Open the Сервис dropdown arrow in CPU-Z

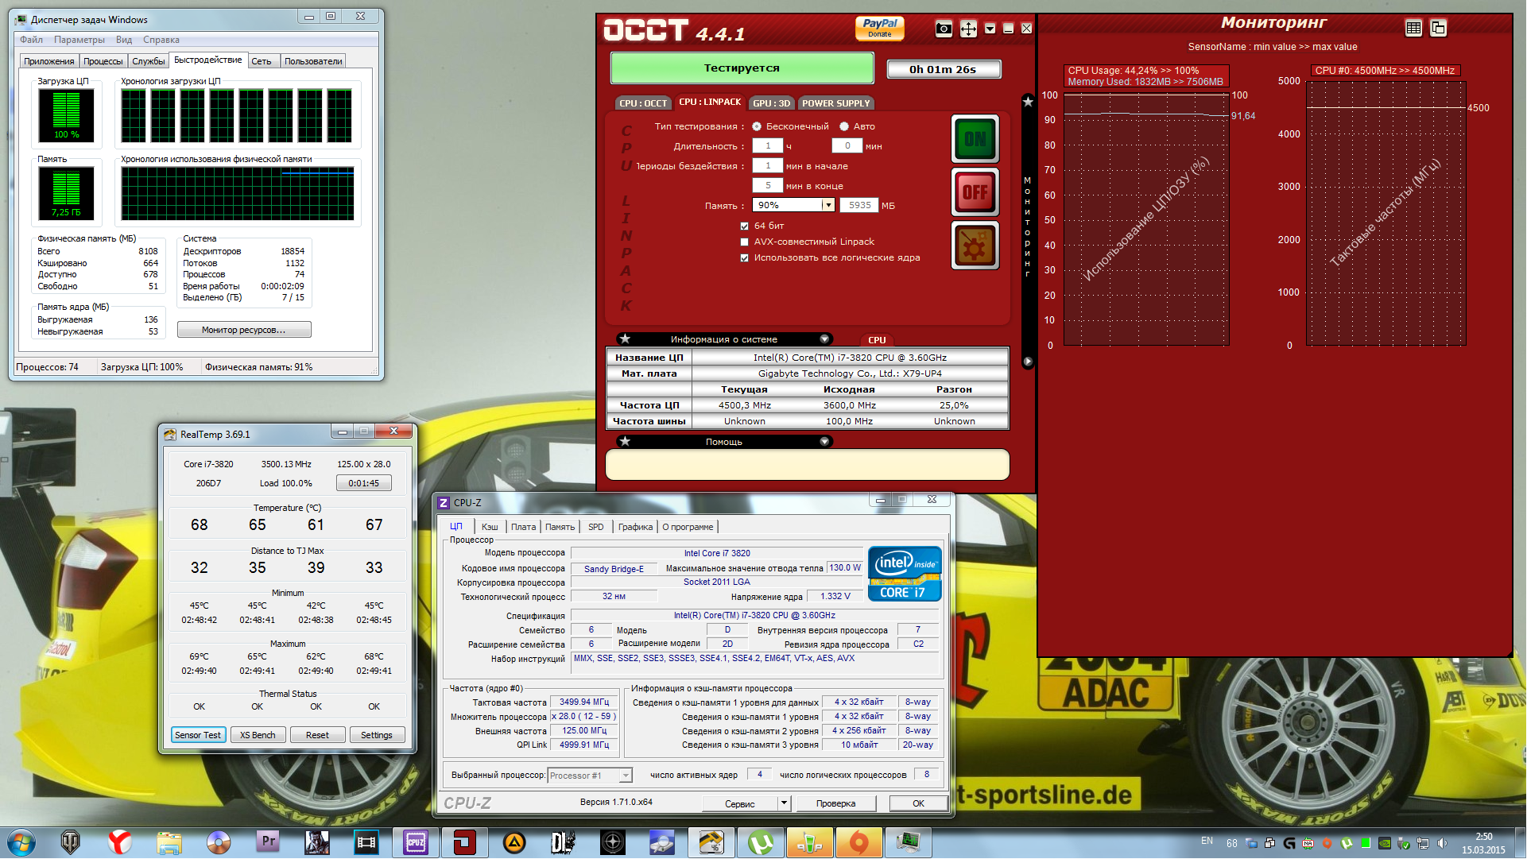click(784, 803)
